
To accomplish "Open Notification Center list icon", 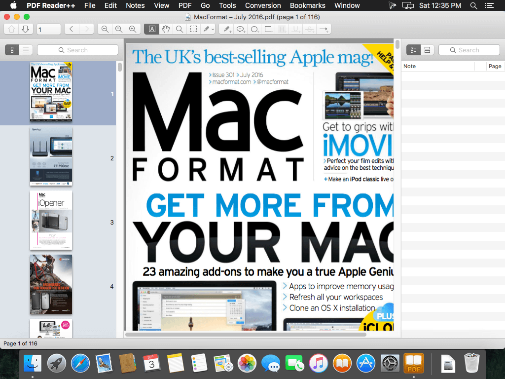I will click(x=489, y=5).
